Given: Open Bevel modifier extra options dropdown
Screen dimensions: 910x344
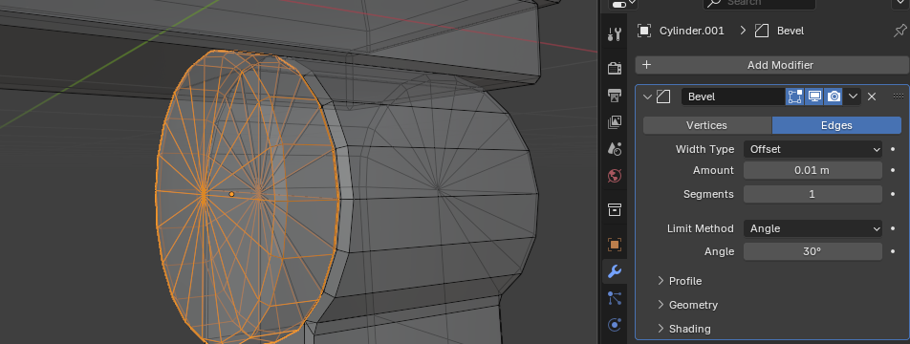Looking at the screenshot, I should coord(853,97).
